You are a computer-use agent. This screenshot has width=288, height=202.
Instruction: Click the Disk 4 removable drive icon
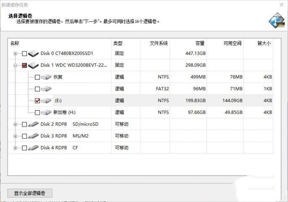[33, 148]
